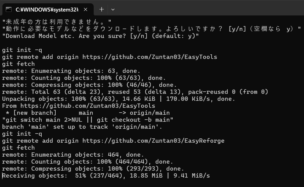This screenshot has height=187, width=304.
Task: Click the terminal icon on the tab
Action: [x=9, y=9]
